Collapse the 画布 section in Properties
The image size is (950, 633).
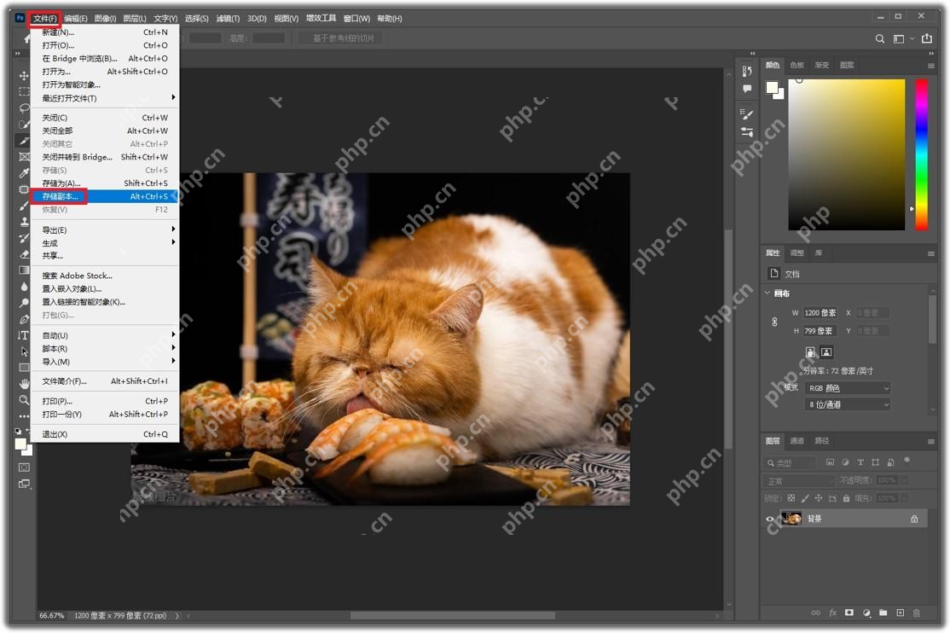pos(767,293)
